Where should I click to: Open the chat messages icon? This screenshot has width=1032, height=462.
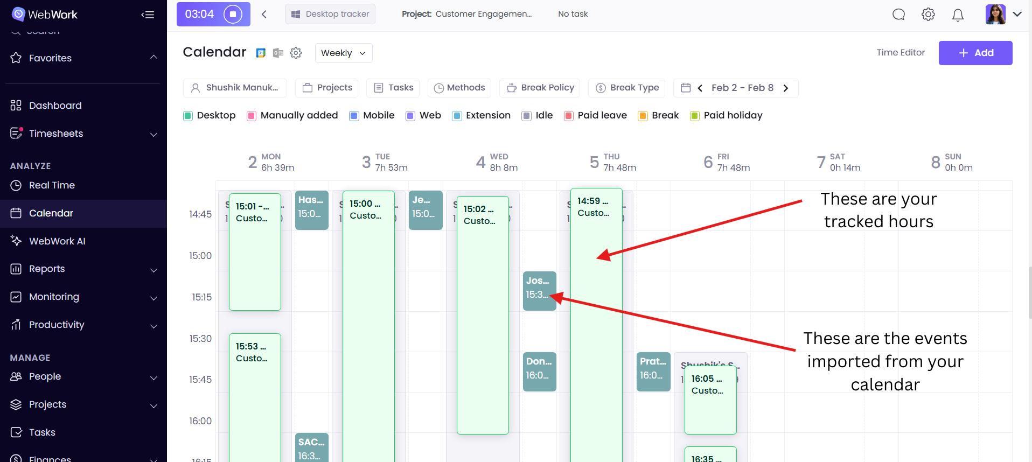click(898, 15)
